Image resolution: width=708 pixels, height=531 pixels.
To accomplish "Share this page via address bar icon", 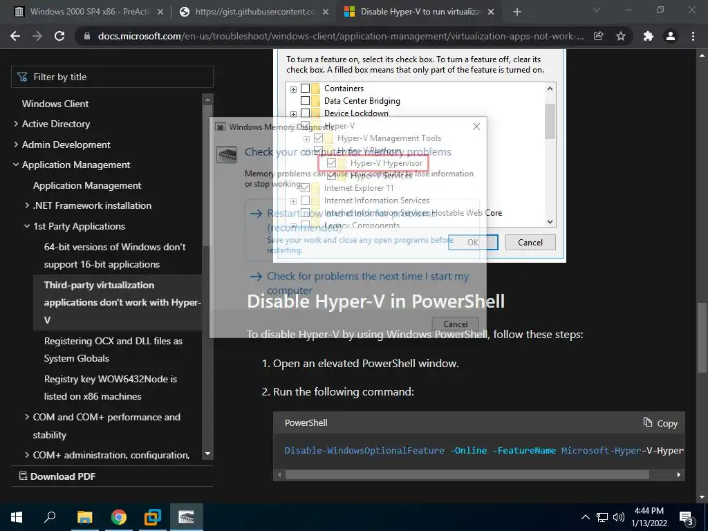I will coord(599,36).
